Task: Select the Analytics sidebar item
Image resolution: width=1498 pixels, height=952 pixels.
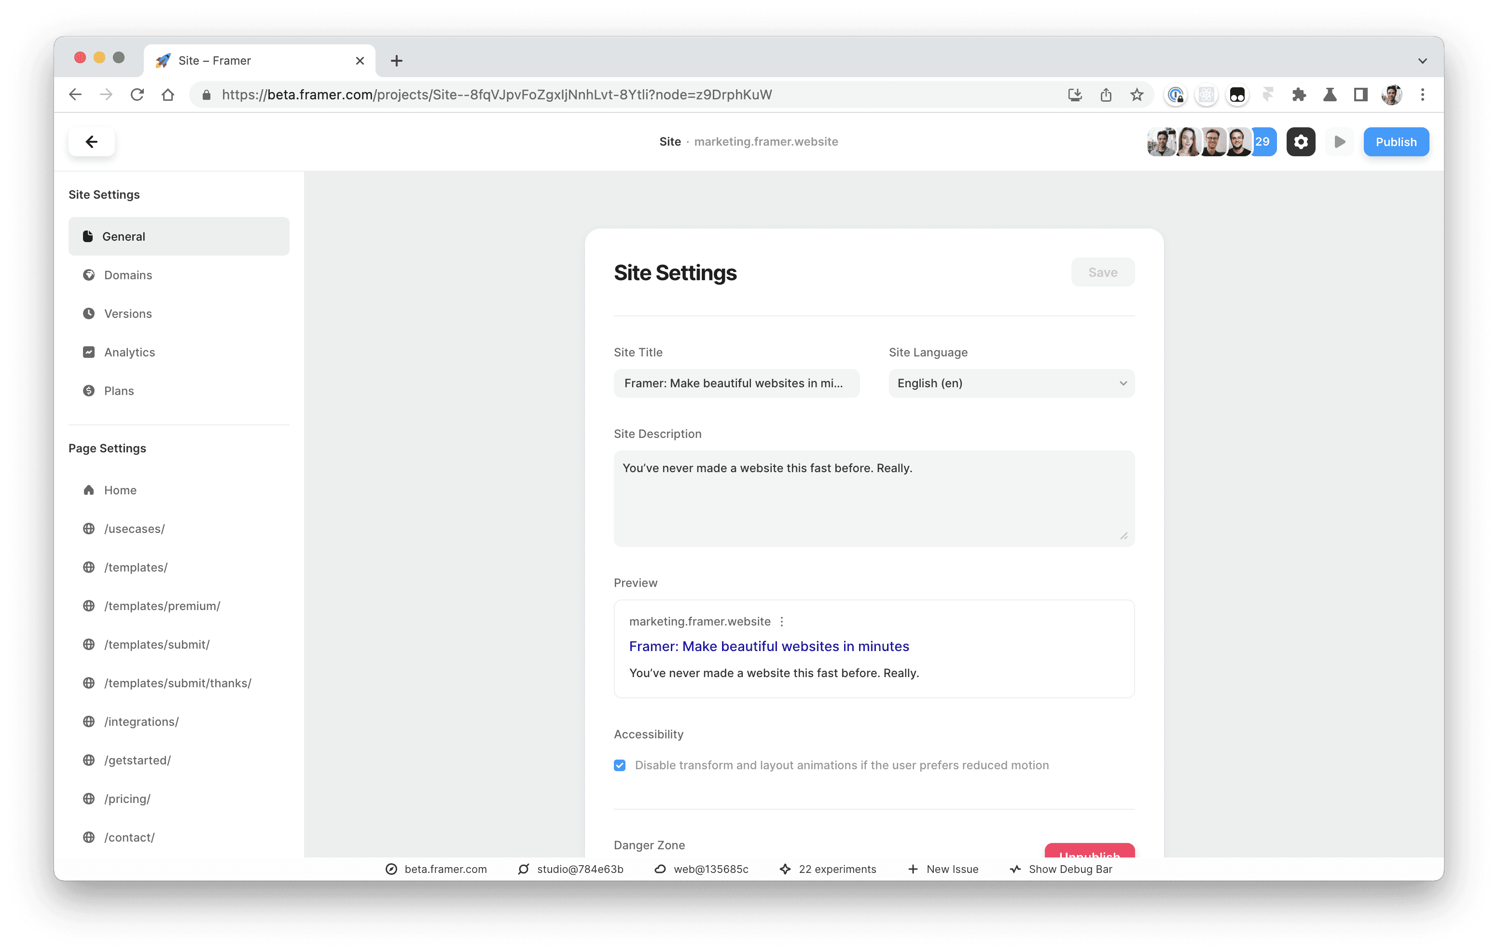Action: click(129, 352)
